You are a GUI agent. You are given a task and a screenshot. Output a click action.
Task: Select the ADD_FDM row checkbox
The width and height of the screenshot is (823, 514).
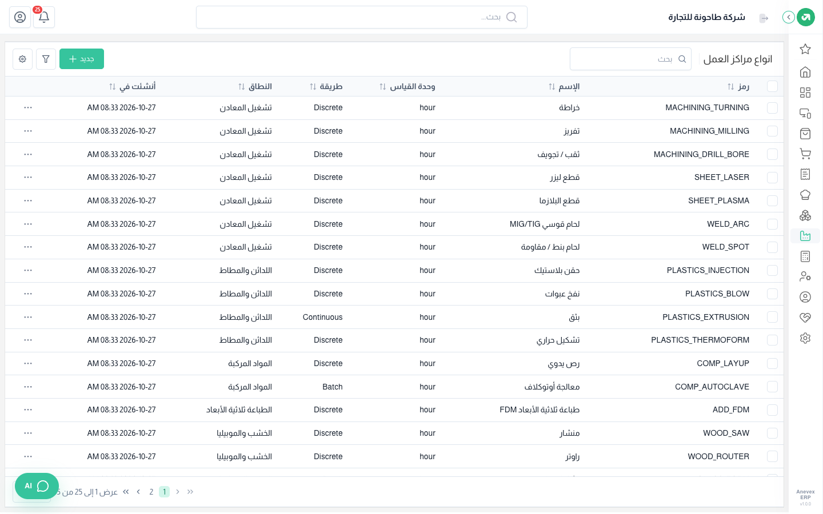pyautogui.click(x=772, y=409)
